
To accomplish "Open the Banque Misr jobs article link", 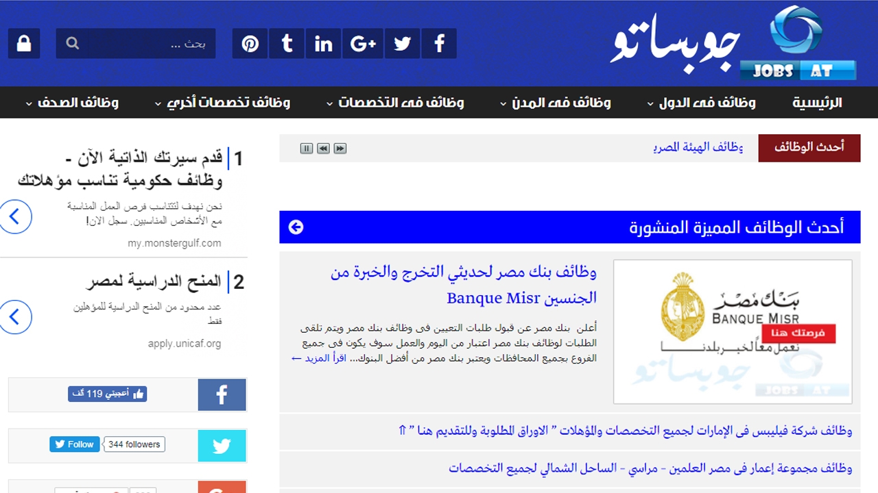I will (464, 285).
